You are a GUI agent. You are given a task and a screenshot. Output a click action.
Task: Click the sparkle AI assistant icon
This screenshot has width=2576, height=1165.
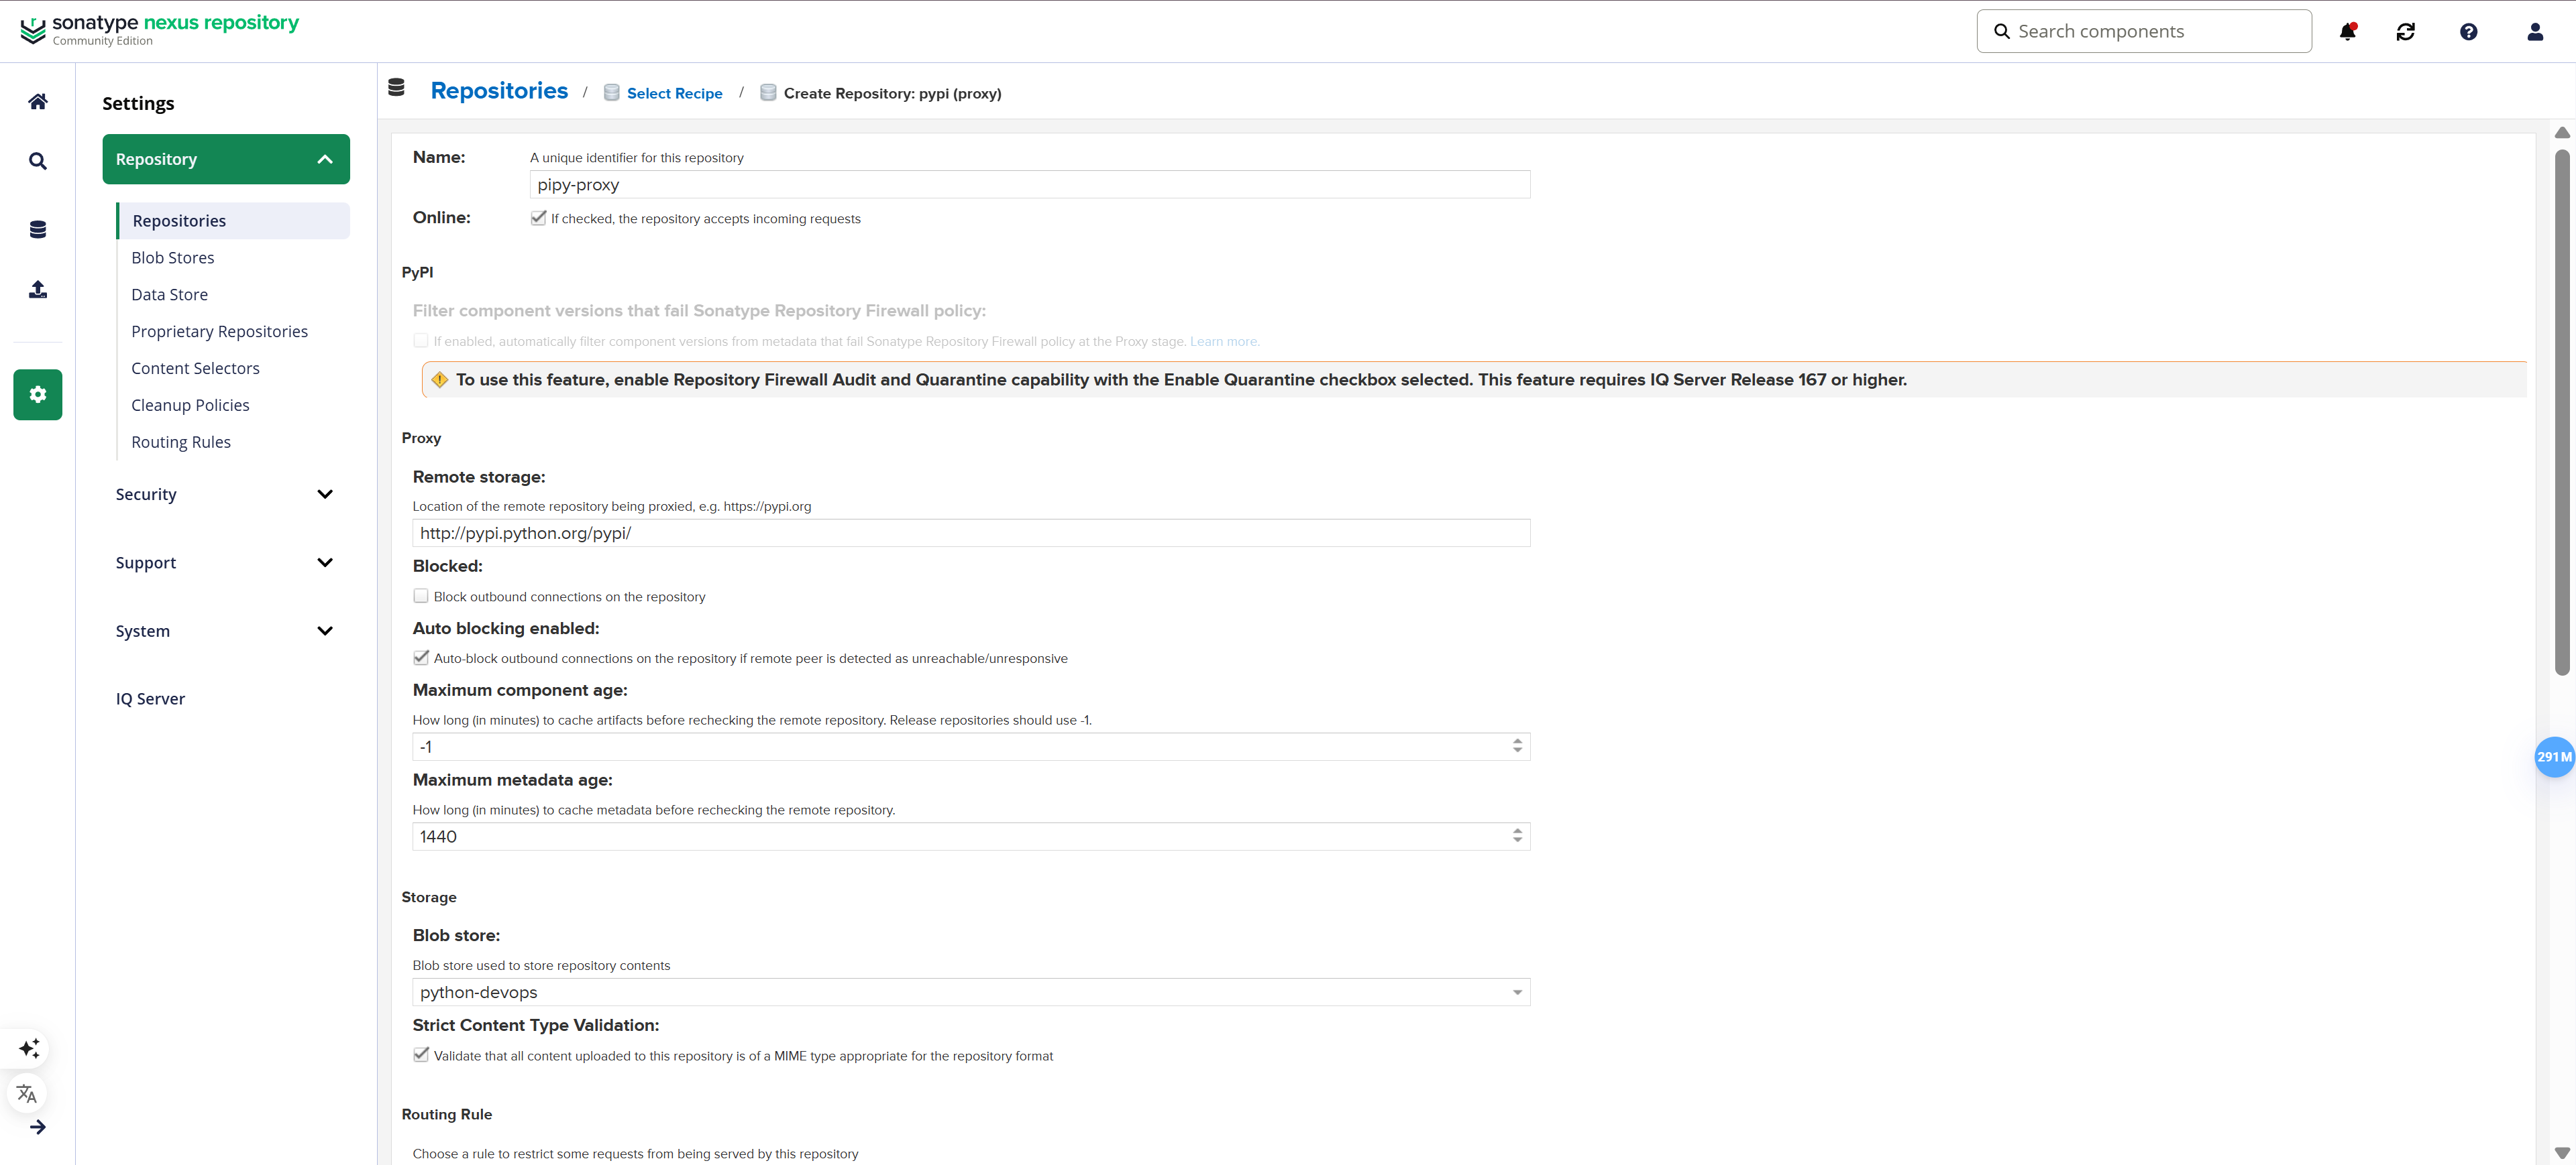coord(28,1048)
